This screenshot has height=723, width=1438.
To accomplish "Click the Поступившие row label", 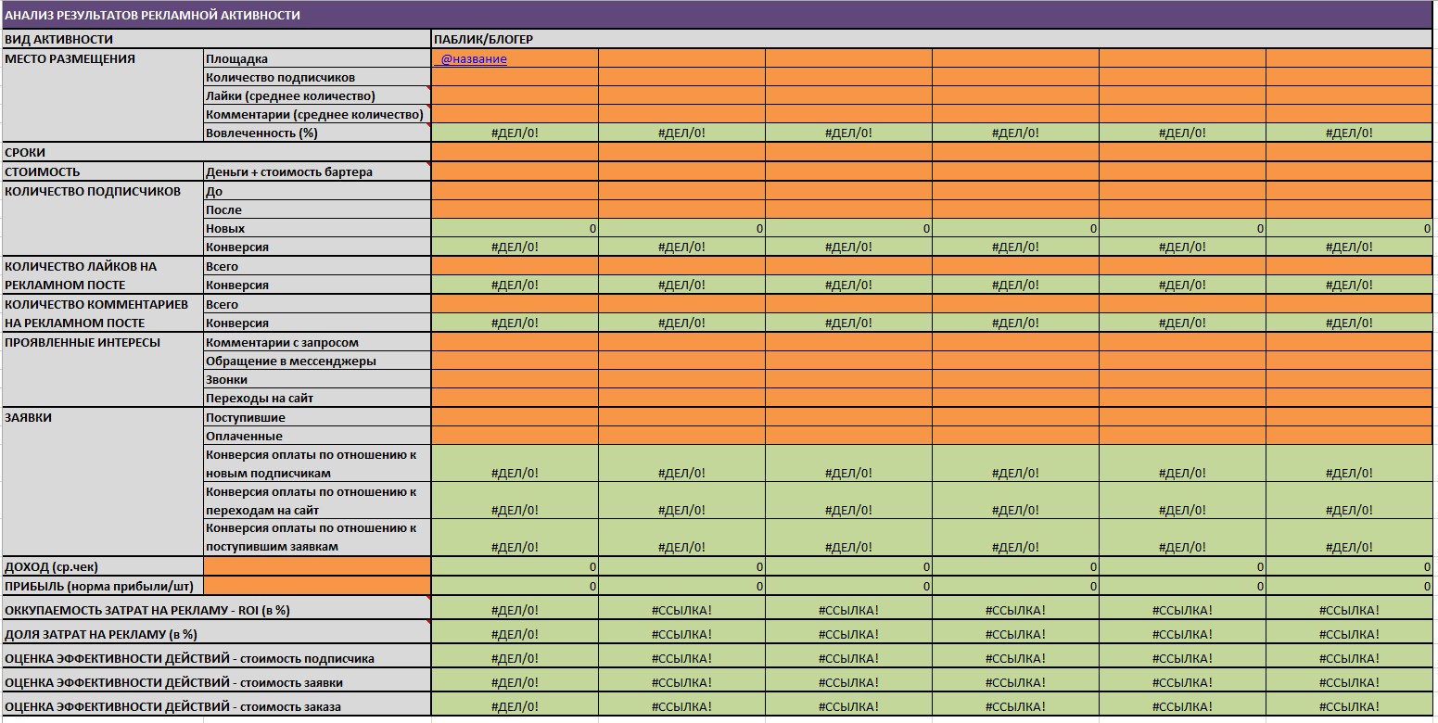I will [x=317, y=417].
